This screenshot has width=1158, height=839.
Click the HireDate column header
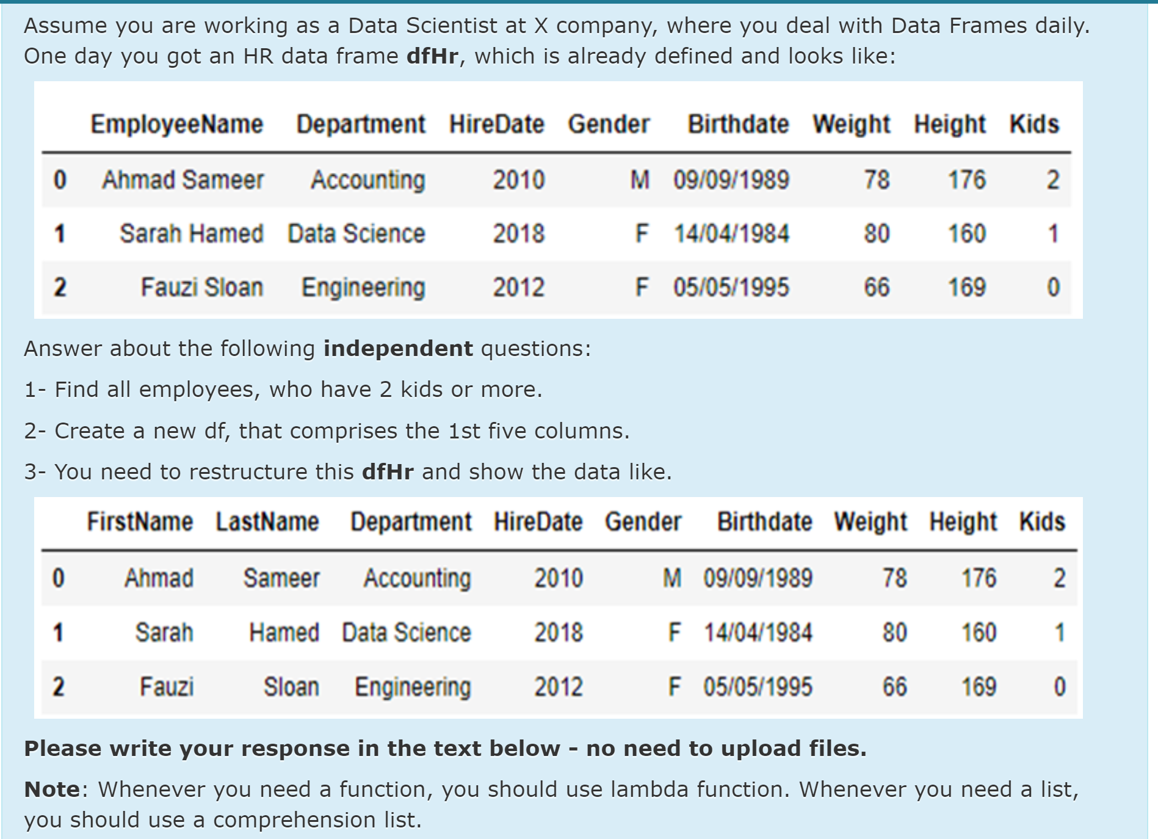(496, 123)
